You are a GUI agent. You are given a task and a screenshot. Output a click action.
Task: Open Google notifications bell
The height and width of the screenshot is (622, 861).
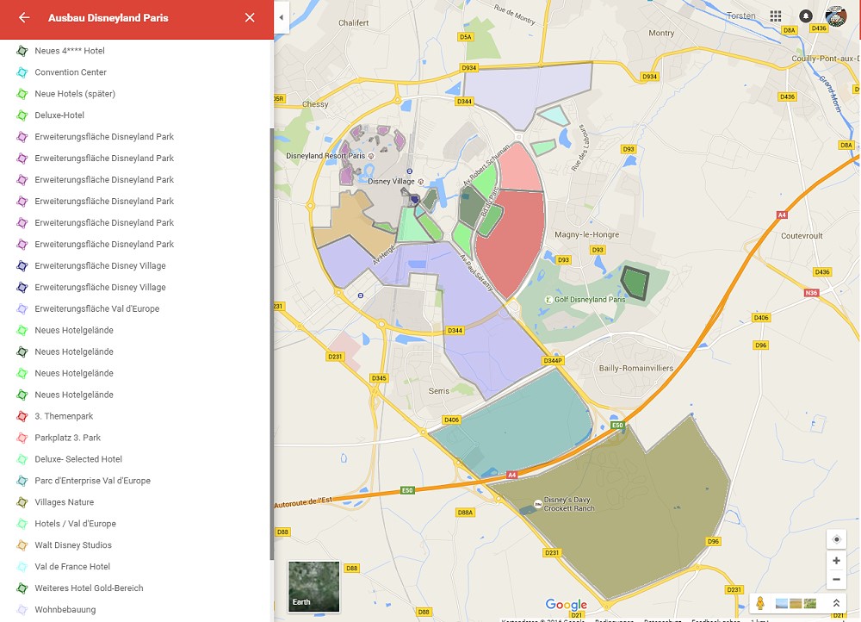tap(806, 16)
